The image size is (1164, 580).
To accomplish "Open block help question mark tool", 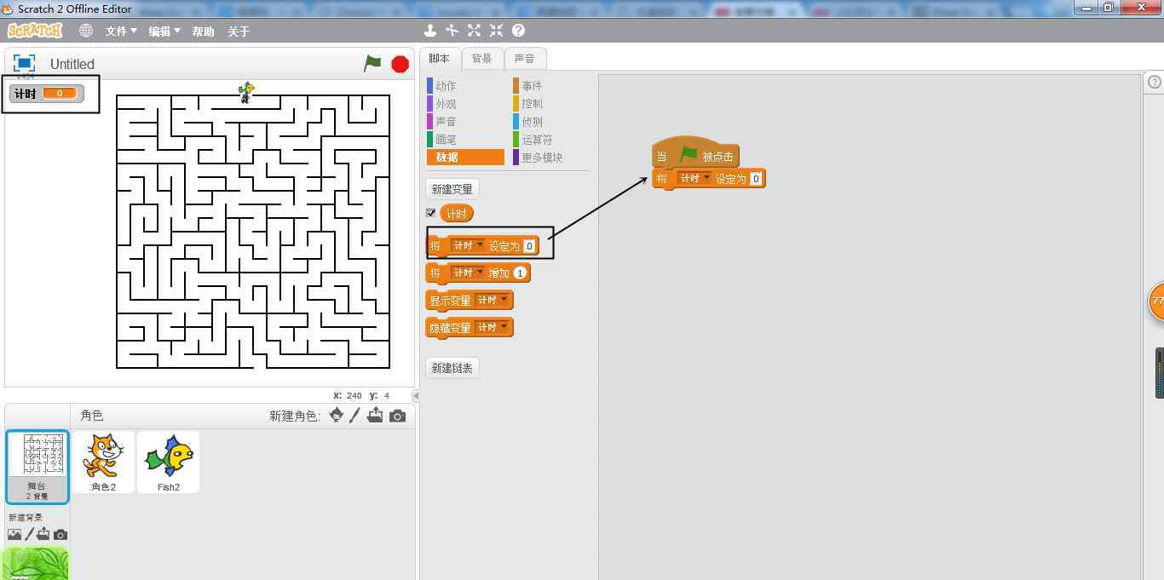I will 518,31.
